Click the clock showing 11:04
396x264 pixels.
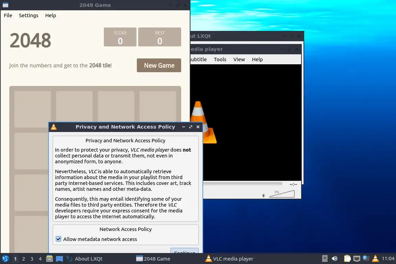point(388,258)
